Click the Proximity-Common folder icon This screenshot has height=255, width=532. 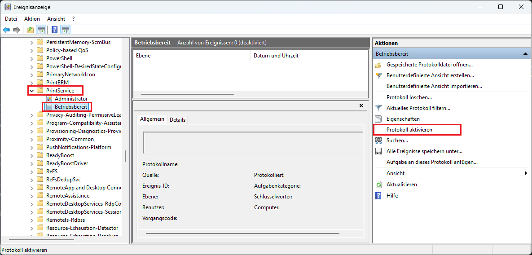pos(40,139)
